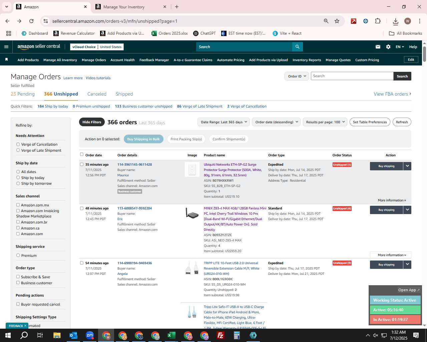Open the browser extensions puzzle icon
Viewport: 427px width, 342px height.
(378, 21)
